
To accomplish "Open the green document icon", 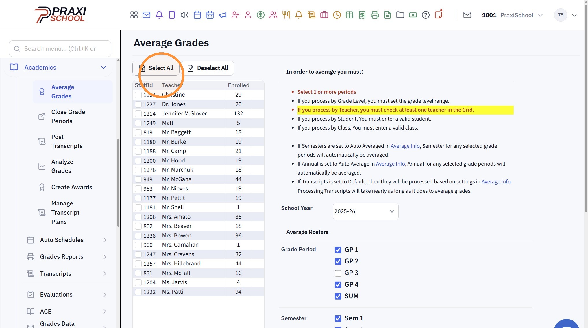I will pyautogui.click(x=388, y=15).
